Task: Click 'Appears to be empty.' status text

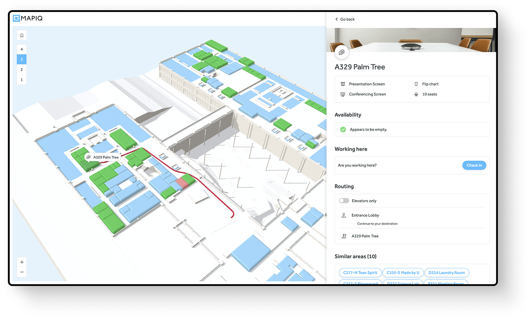Action: click(368, 130)
